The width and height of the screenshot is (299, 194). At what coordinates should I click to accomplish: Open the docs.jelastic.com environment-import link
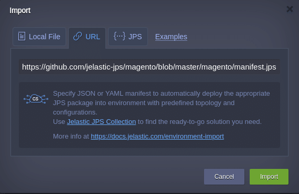click(x=157, y=136)
